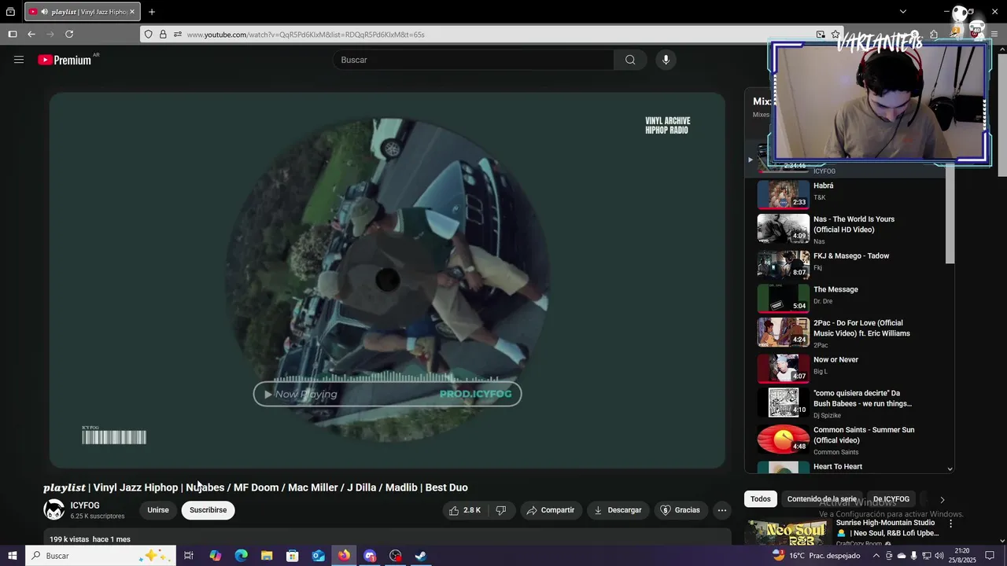This screenshot has height=566, width=1007.
Task: Open the ICYFOG channel name link
Action: click(85, 505)
